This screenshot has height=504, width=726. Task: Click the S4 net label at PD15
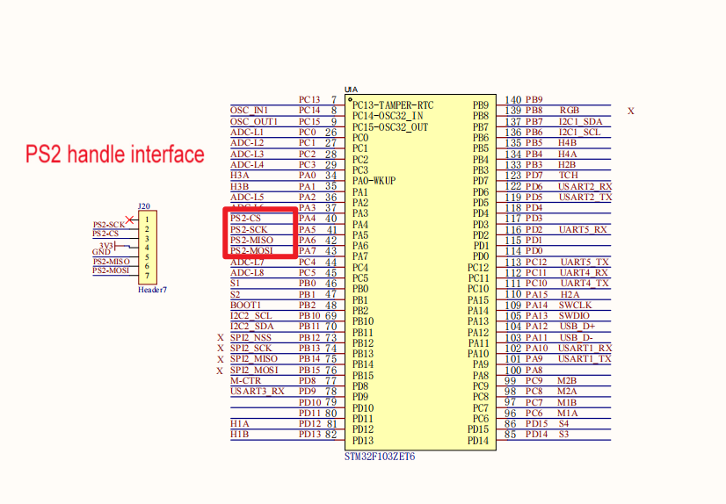(563, 423)
